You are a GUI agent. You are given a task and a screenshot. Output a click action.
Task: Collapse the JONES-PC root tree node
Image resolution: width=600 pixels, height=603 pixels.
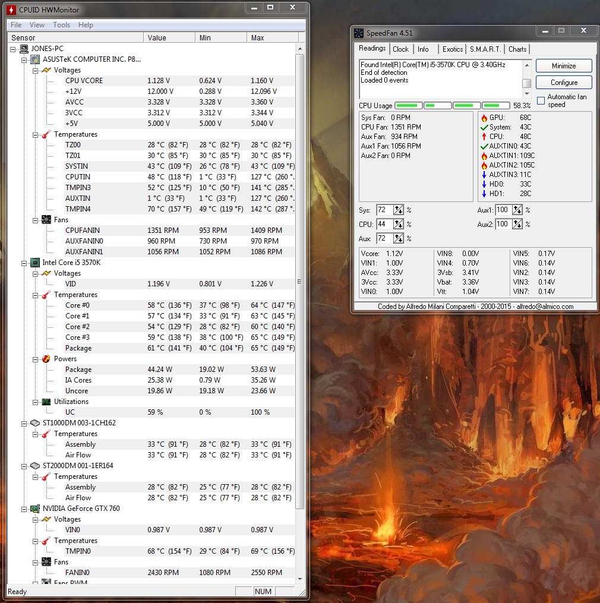click(x=12, y=49)
